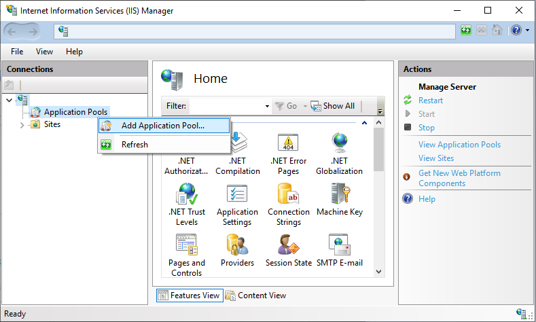Open the Session State feature icon

tap(288, 245)
